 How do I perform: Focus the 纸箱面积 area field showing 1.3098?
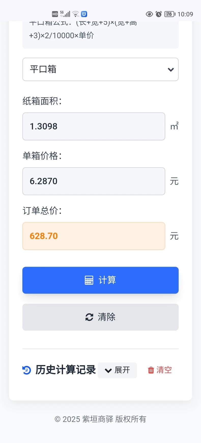point(94,126)
